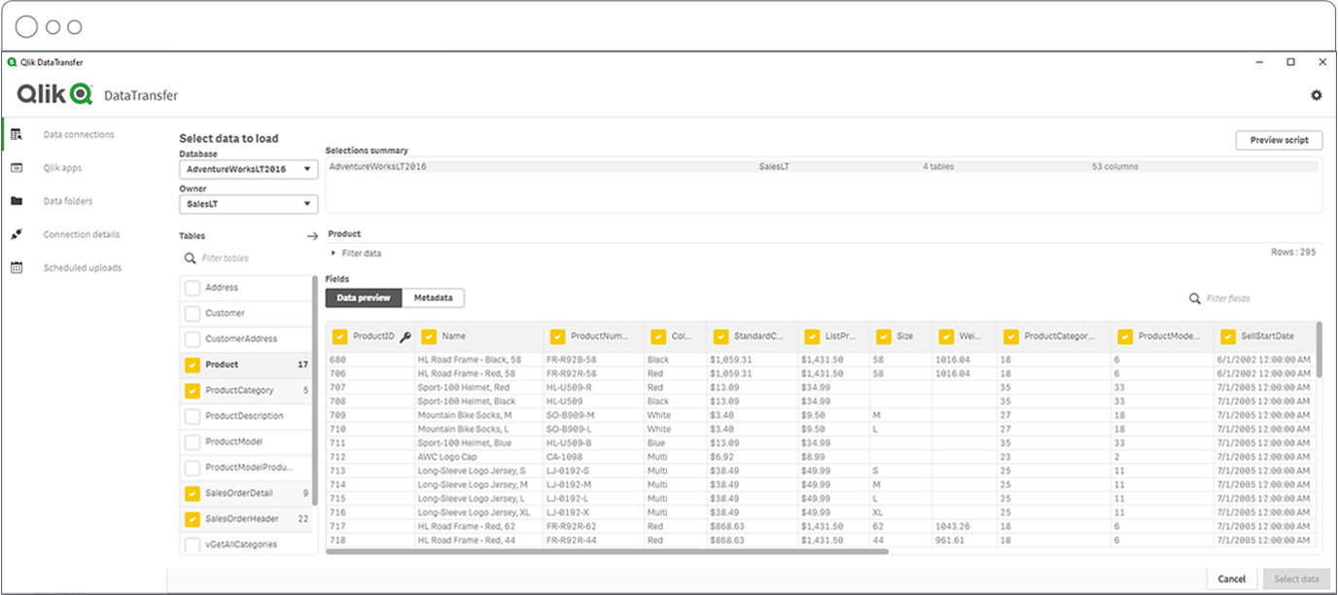Viewport: 1338px width, 595px height.
Task: Open Scheduled uploads calendar icon
Action: pyautogui.click(x=16, y=266)
